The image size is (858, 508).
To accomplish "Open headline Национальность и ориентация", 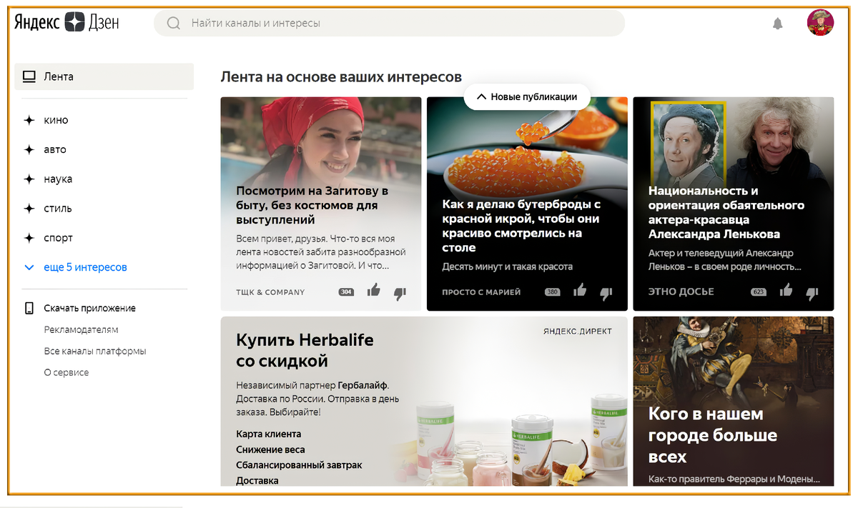I will pyautogui.click(x=726, y=212).
